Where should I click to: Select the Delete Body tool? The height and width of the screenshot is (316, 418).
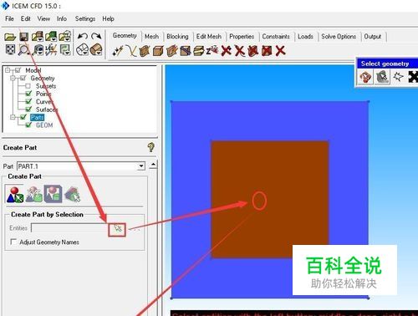point(267,51)
